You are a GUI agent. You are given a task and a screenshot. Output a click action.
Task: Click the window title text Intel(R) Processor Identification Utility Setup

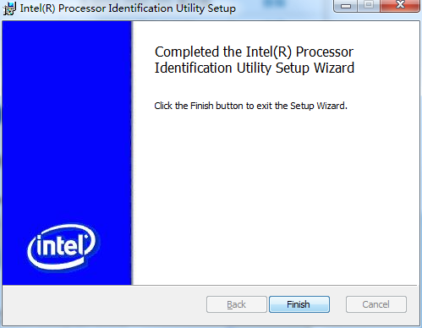point(128,8)
